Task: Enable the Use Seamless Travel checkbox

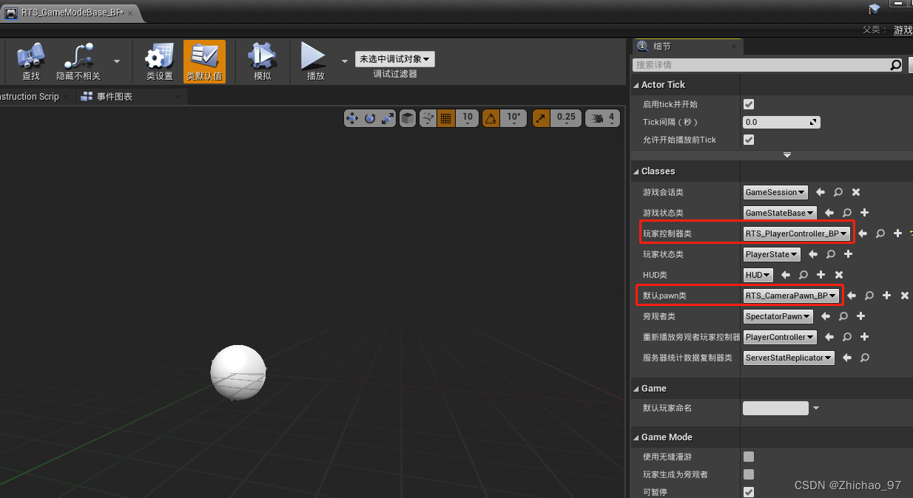Action: point(748,457)
